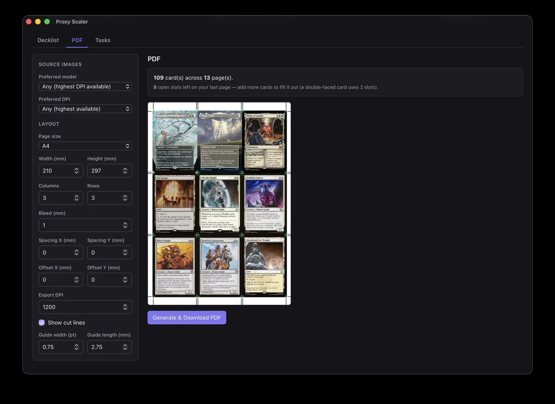Click the Rows stepper arrows
The height and width of the screenshot is (404, 555).
coord(125,198)
